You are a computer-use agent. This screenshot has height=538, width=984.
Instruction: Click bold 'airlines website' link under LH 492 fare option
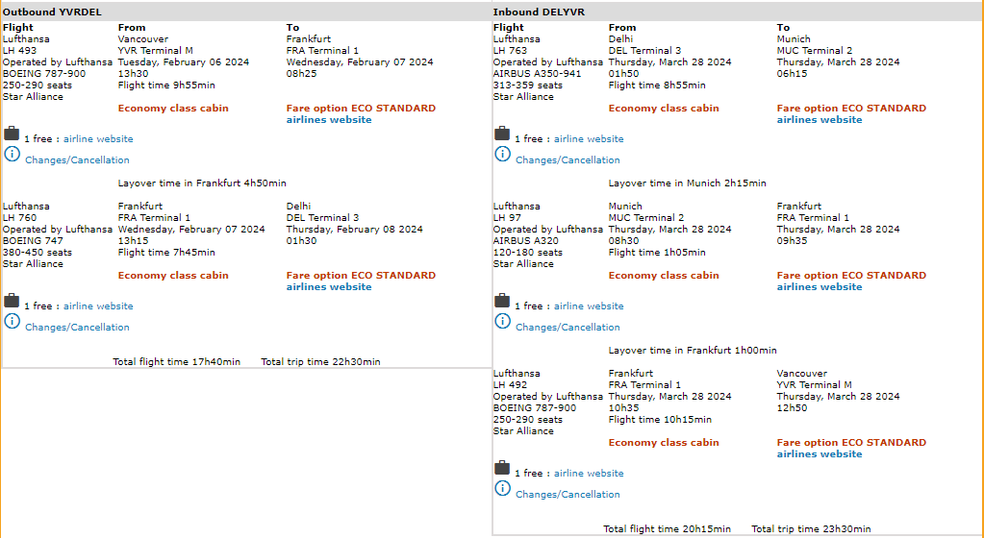820,454
